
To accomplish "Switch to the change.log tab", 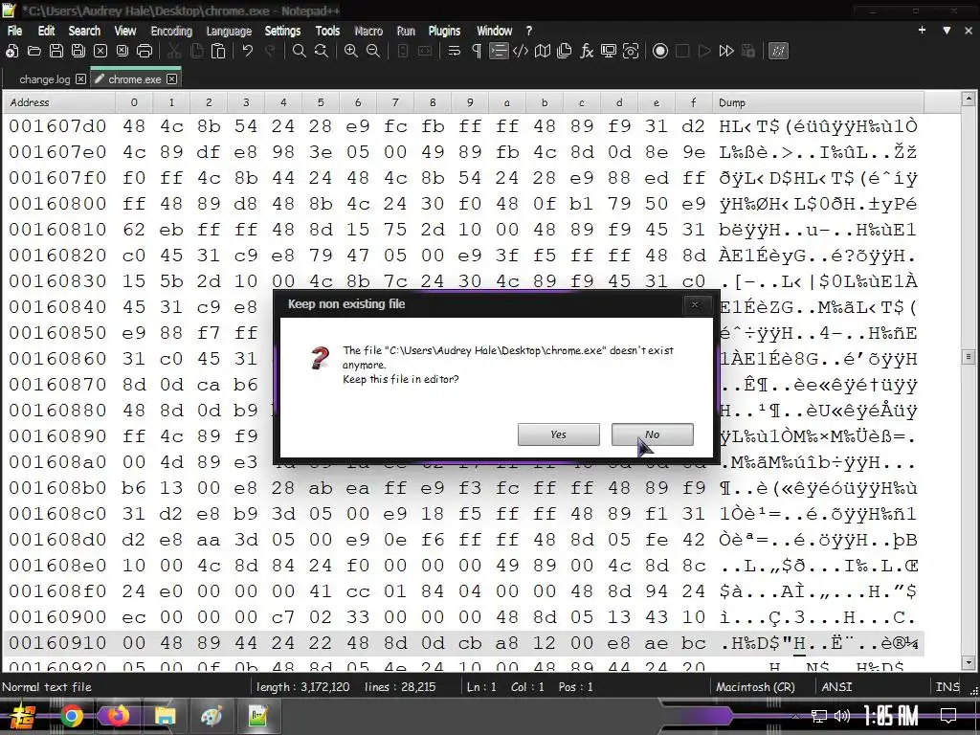I will [44, 79].
